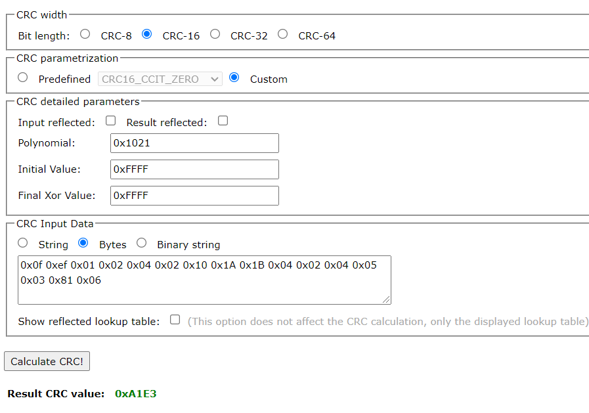Viewport: 589px width, 413px height.
Task: Enable the Input reflected checkbox
Action: point(111,121)
